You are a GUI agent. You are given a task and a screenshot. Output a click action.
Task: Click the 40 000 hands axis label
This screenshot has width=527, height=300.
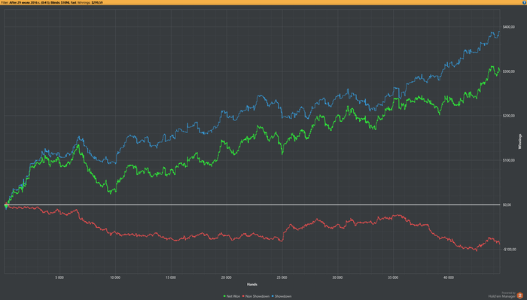click(x=449, y=277)
